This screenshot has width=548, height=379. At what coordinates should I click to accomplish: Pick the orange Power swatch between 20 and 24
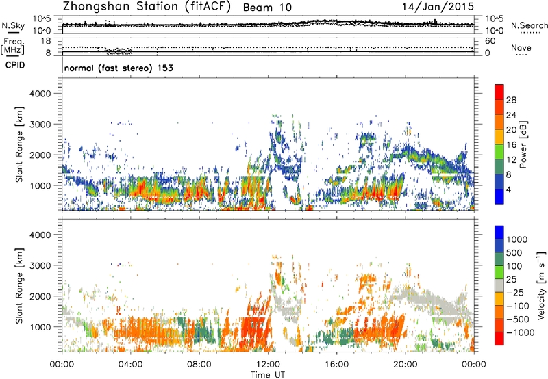pos(499,122)
